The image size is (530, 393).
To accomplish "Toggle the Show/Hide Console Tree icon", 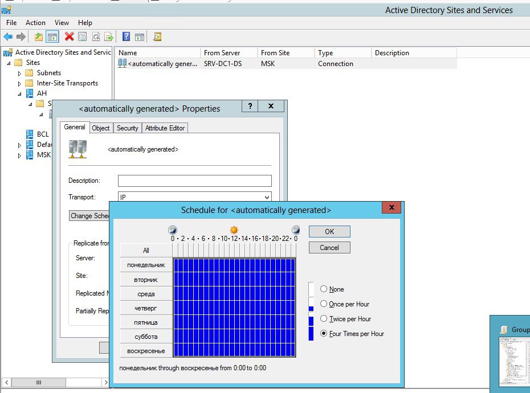I will point(52,36).
